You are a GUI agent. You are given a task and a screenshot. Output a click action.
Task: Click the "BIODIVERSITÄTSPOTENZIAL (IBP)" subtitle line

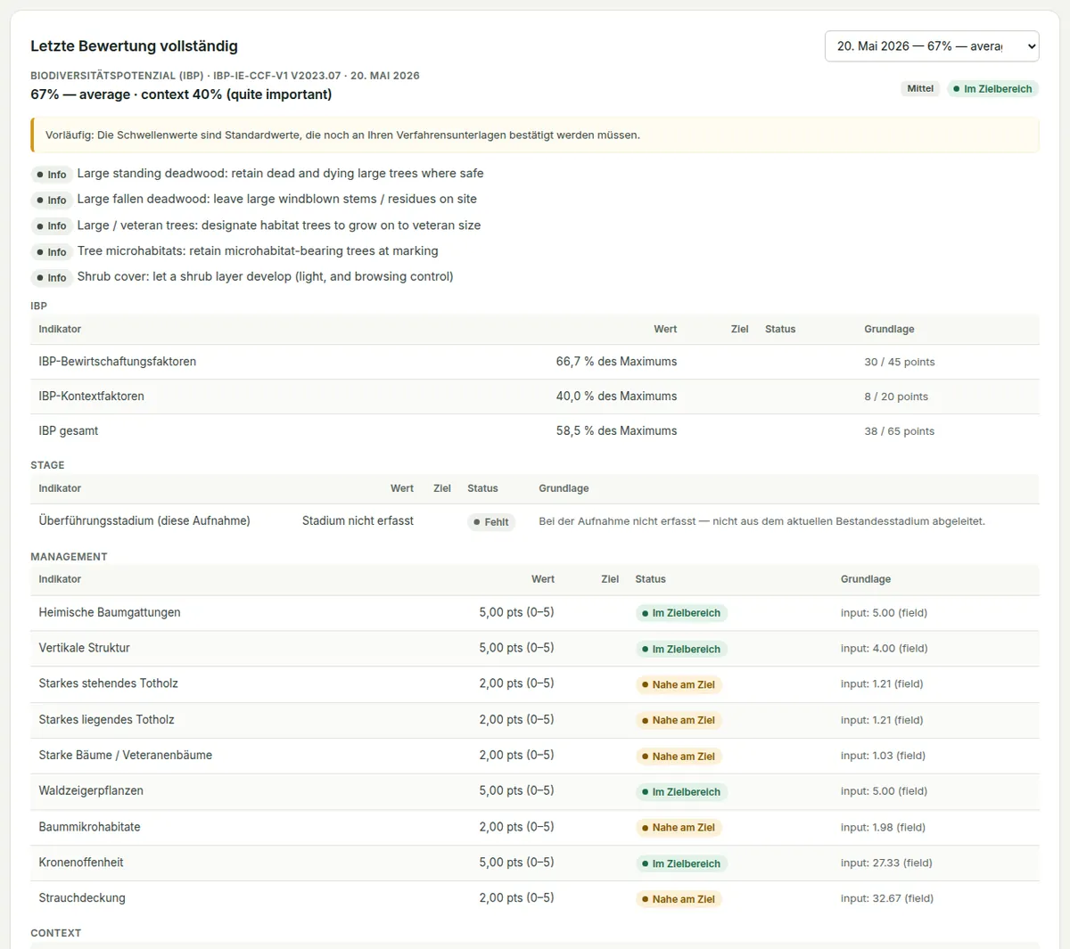pos(225,76)
